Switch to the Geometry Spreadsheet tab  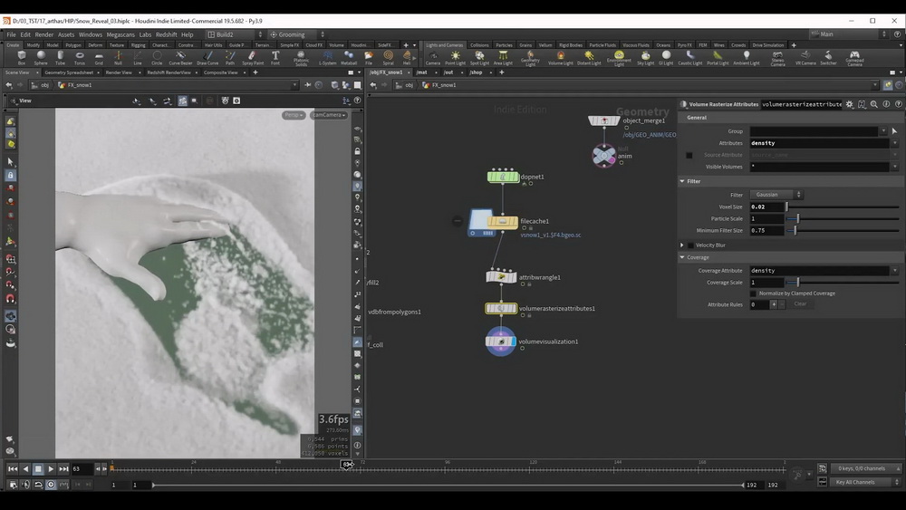69,72
